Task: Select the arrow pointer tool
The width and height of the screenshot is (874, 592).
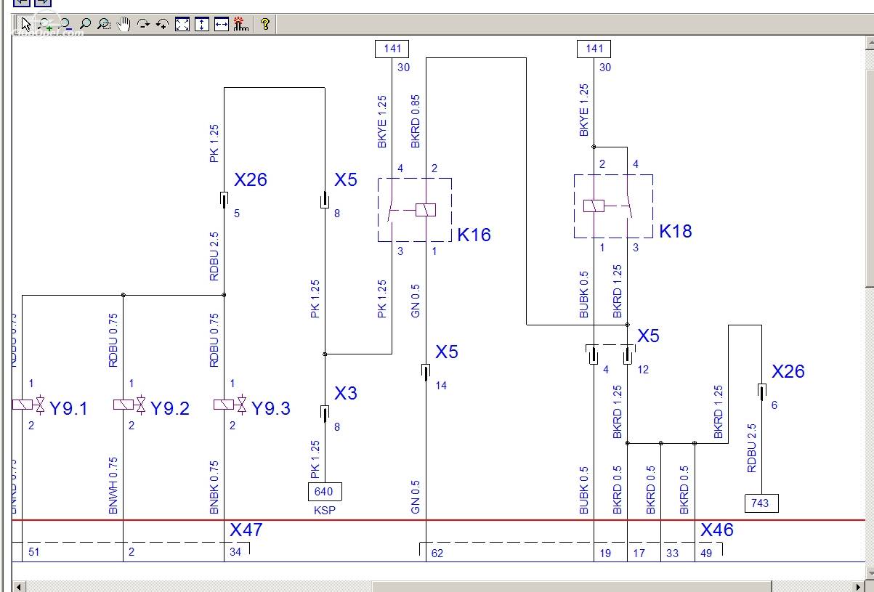Action: tap(25, 24)
